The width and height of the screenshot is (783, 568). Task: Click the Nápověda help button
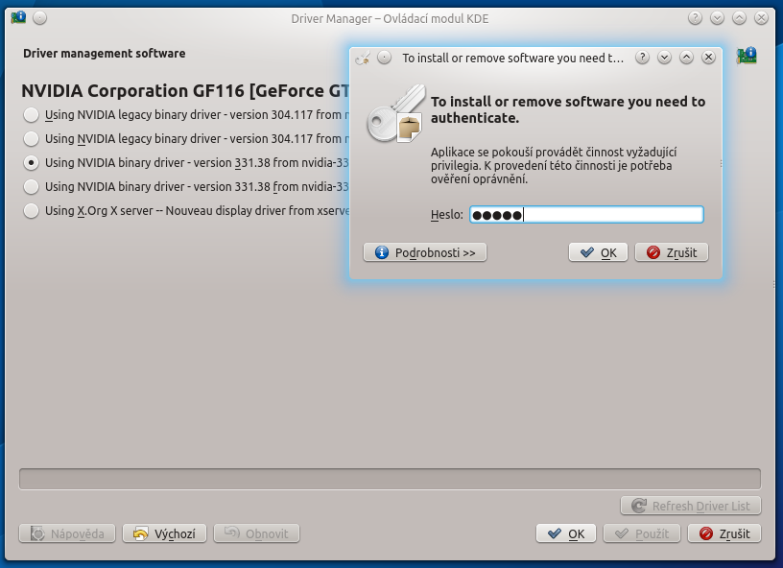tap(67, 533)
